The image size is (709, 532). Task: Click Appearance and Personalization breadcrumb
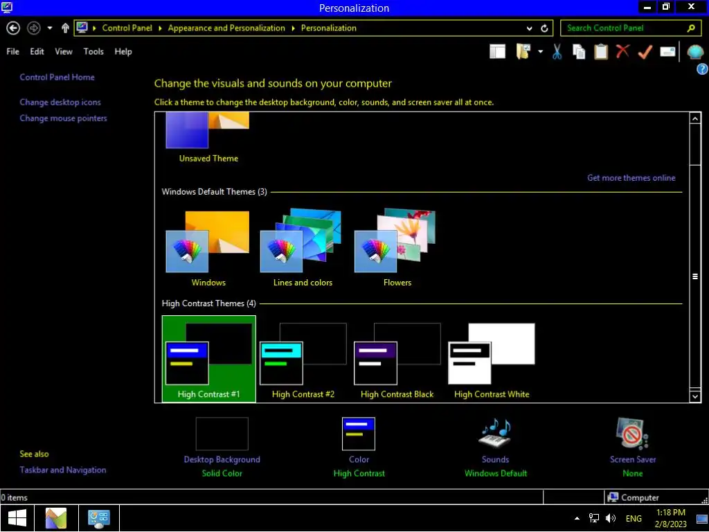tap(226, 28)
